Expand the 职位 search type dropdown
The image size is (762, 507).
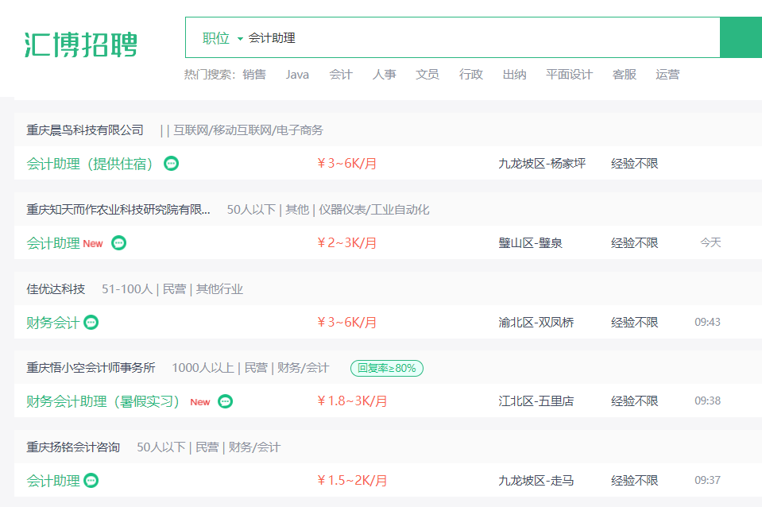222,38
